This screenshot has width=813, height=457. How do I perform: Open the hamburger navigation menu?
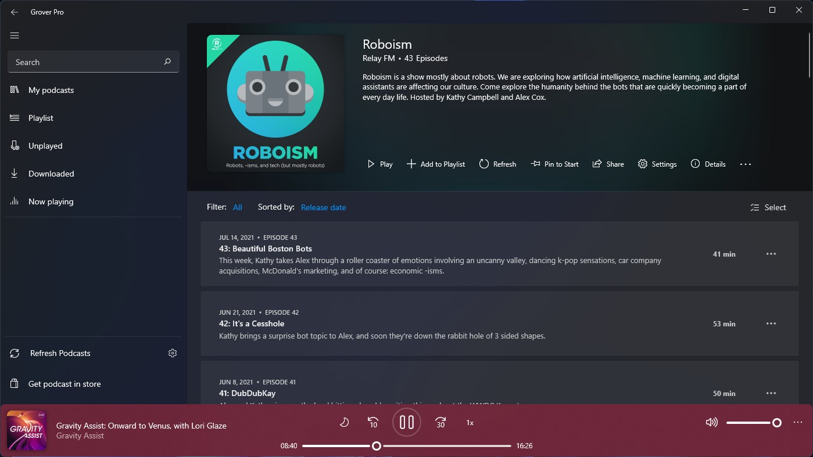[14, 35]
